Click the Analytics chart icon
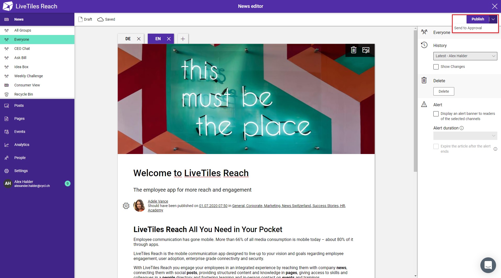The image size is (501, 278). pyautogui.click(x=7, y=145)
